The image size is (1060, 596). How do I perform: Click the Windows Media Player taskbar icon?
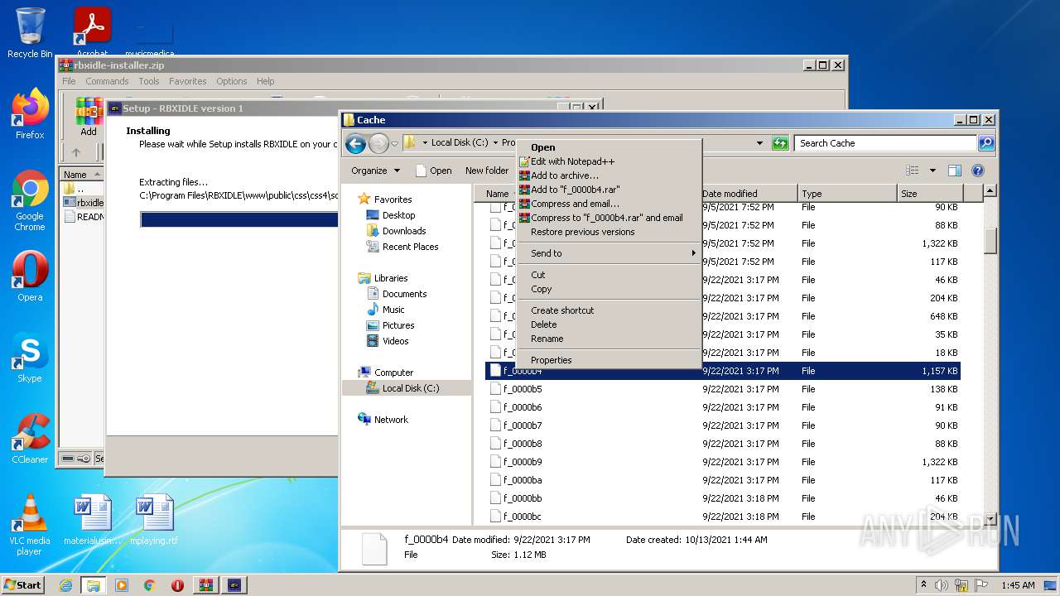tap(122, 585)
